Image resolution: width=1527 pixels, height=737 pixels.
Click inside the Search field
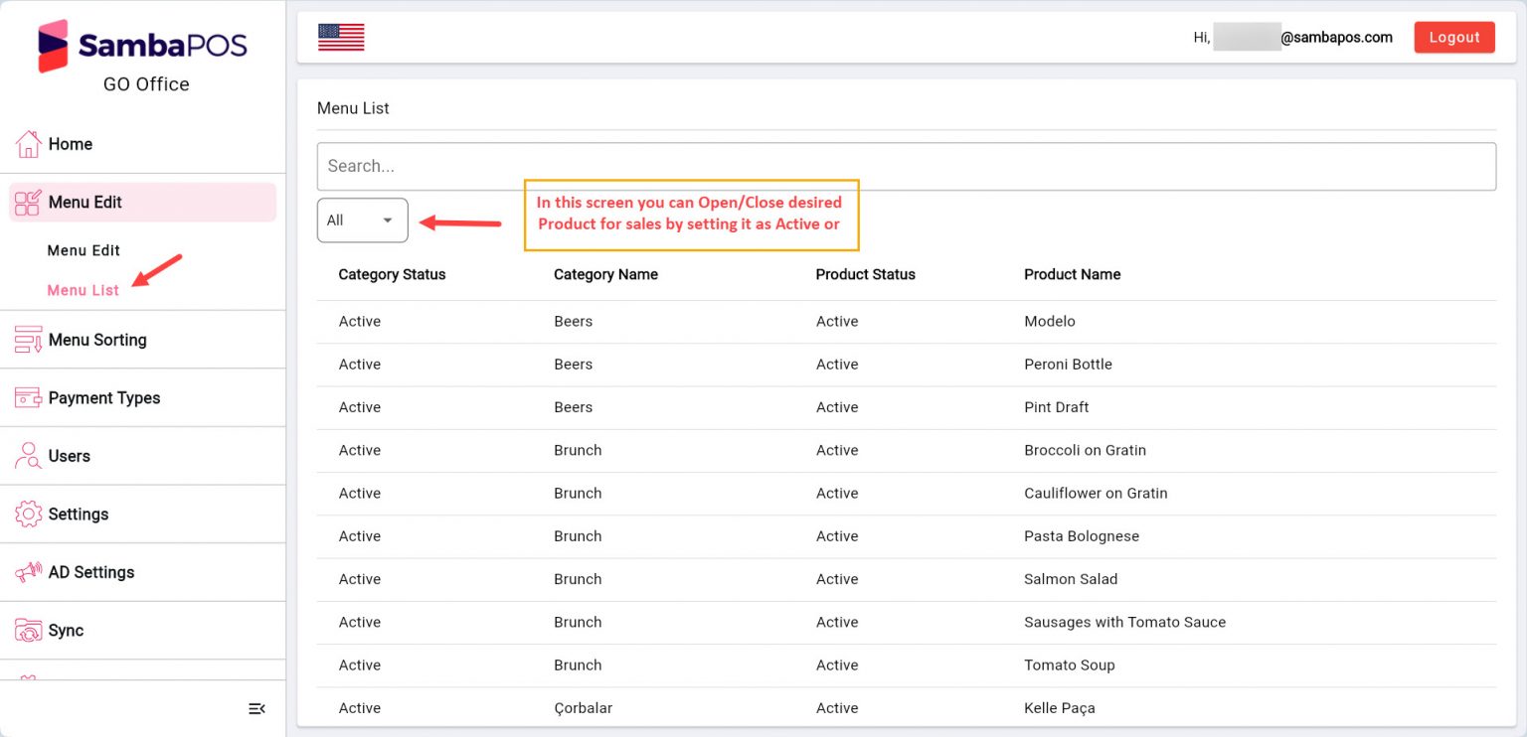pyautogui.click(x=906, y=166)
